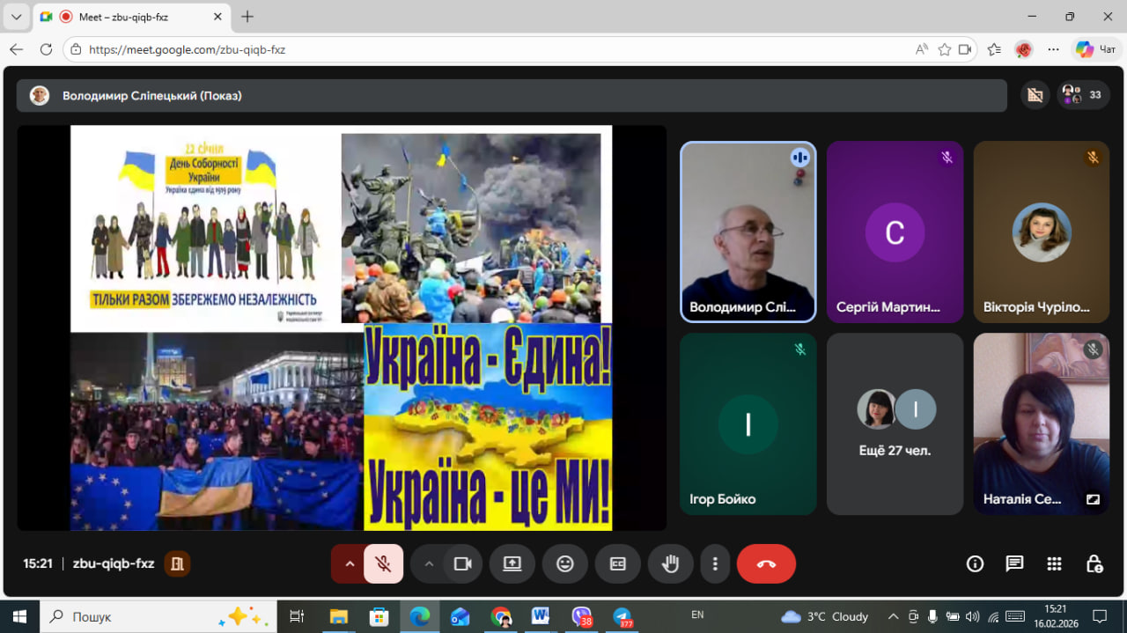Screen dimensions: 1127x633
Task: Open the 'Ещё 27 чел.' participants tile
Action: 895,423
